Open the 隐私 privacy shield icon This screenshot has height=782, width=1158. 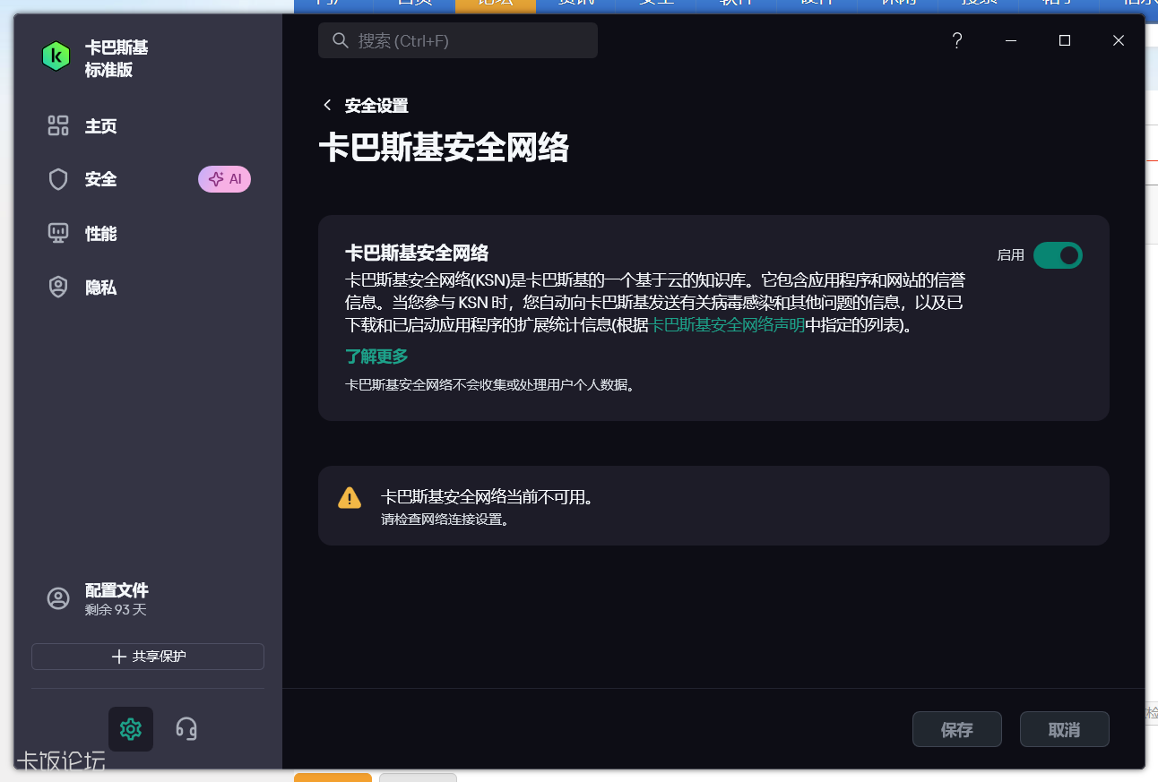coord(58,288)
